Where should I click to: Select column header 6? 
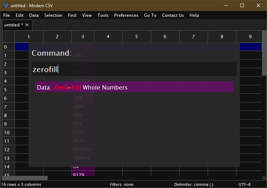(165, 36)
